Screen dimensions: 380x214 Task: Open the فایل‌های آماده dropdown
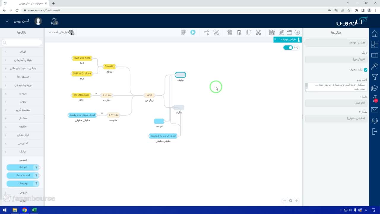61,32
